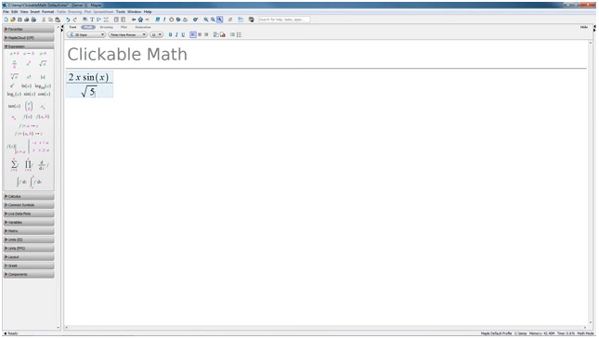599x339 pixels.
Task: Click the Undo arrow icon
Action: point(68,20)
